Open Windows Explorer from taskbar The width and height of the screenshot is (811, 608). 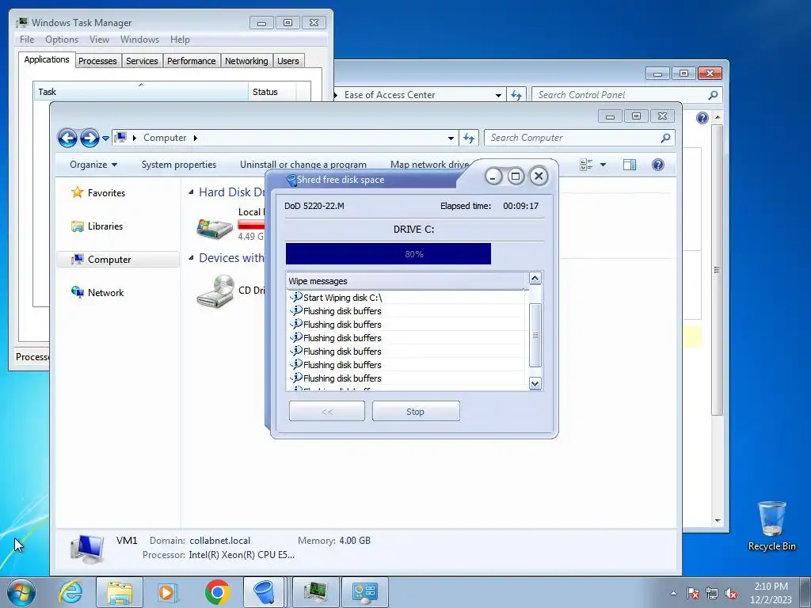[120, 592]
